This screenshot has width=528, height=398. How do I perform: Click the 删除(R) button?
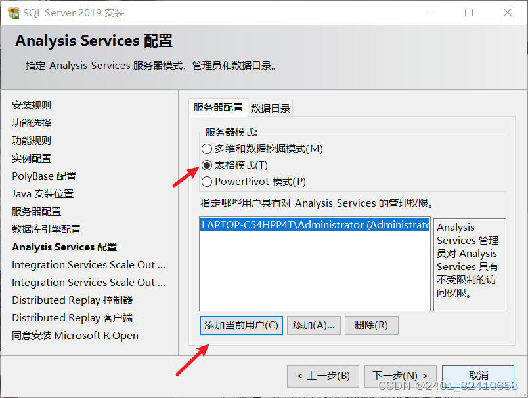click(372, 325)
